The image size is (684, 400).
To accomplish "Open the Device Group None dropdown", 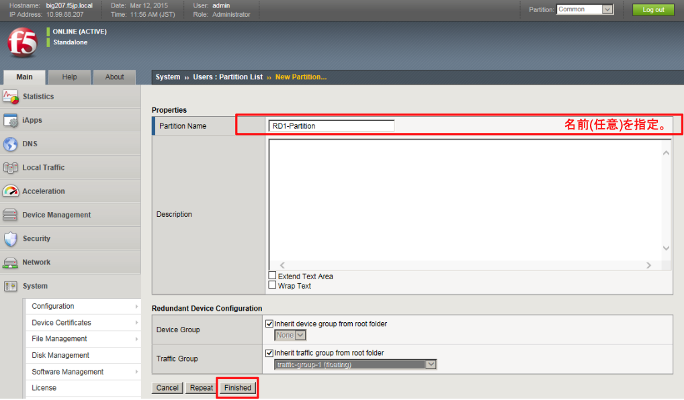I will tap(290, 335).
